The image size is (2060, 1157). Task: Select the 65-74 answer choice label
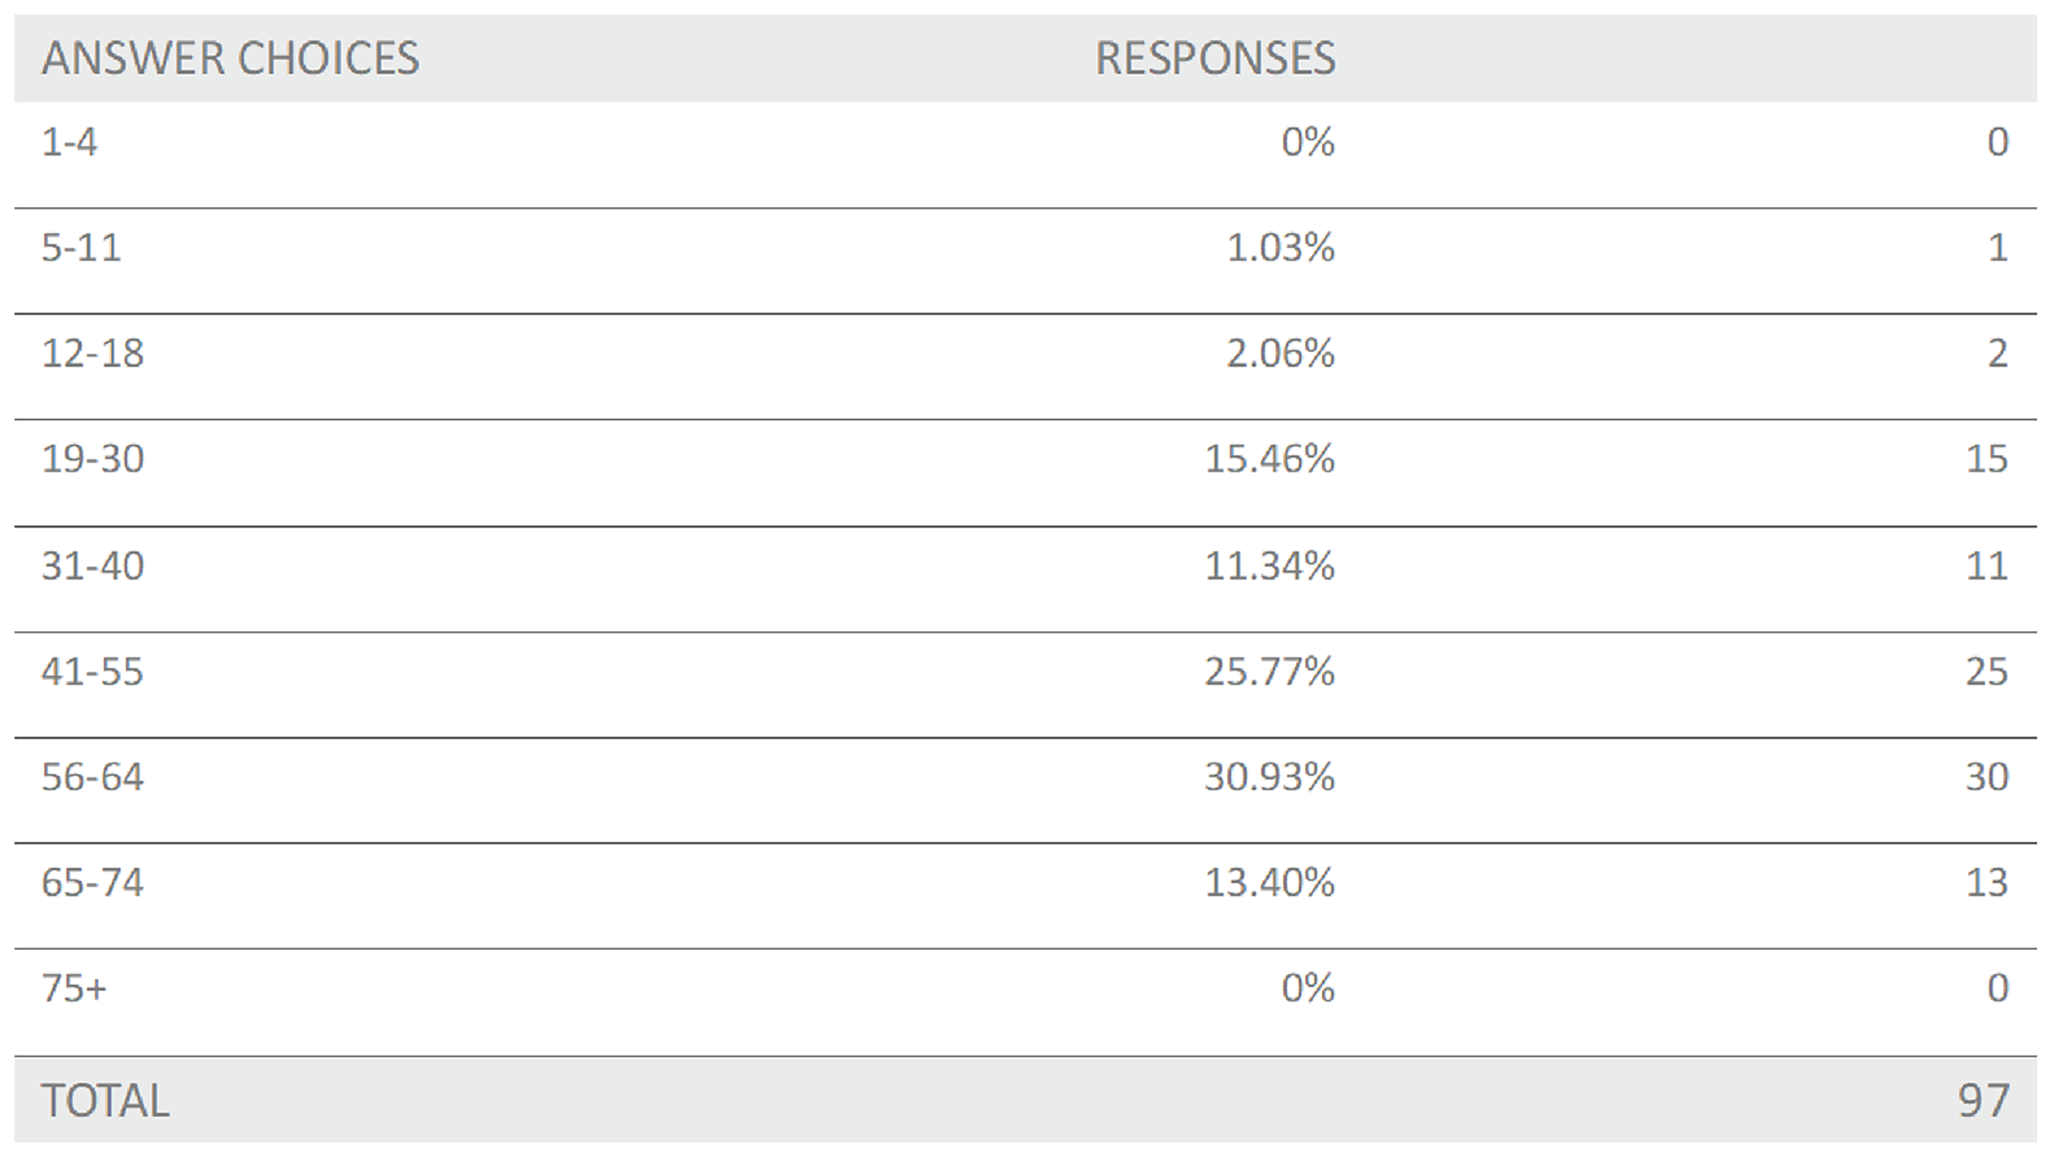(92, 883)
